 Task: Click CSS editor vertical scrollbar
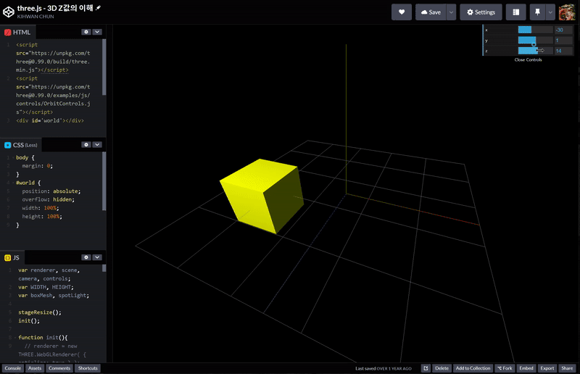(104, 181)
